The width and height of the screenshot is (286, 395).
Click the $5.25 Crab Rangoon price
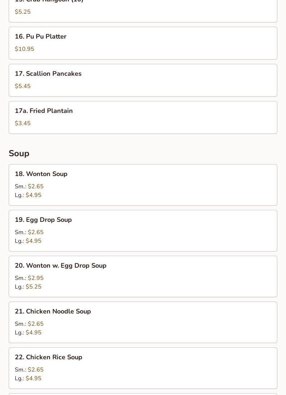[x=23, y=12]
